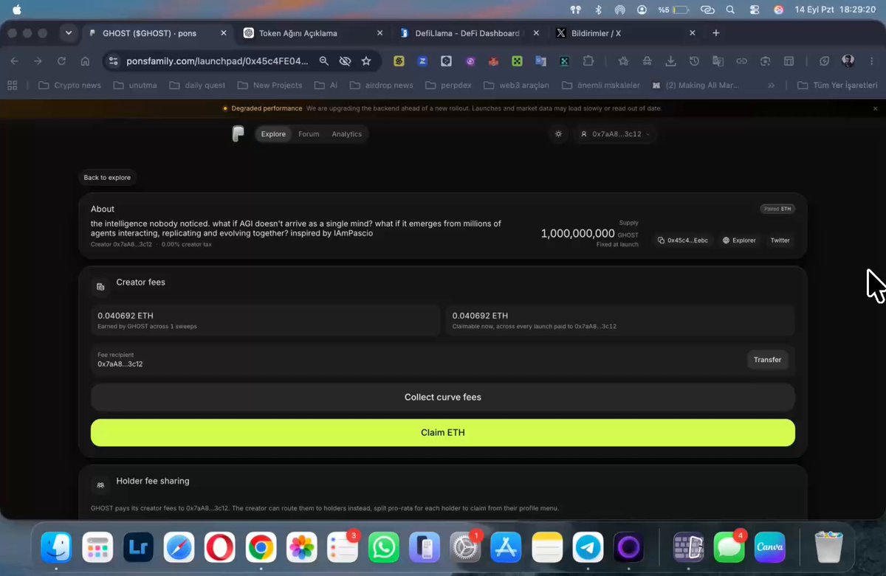Open the Explorer link

click(x=739, y=240)
